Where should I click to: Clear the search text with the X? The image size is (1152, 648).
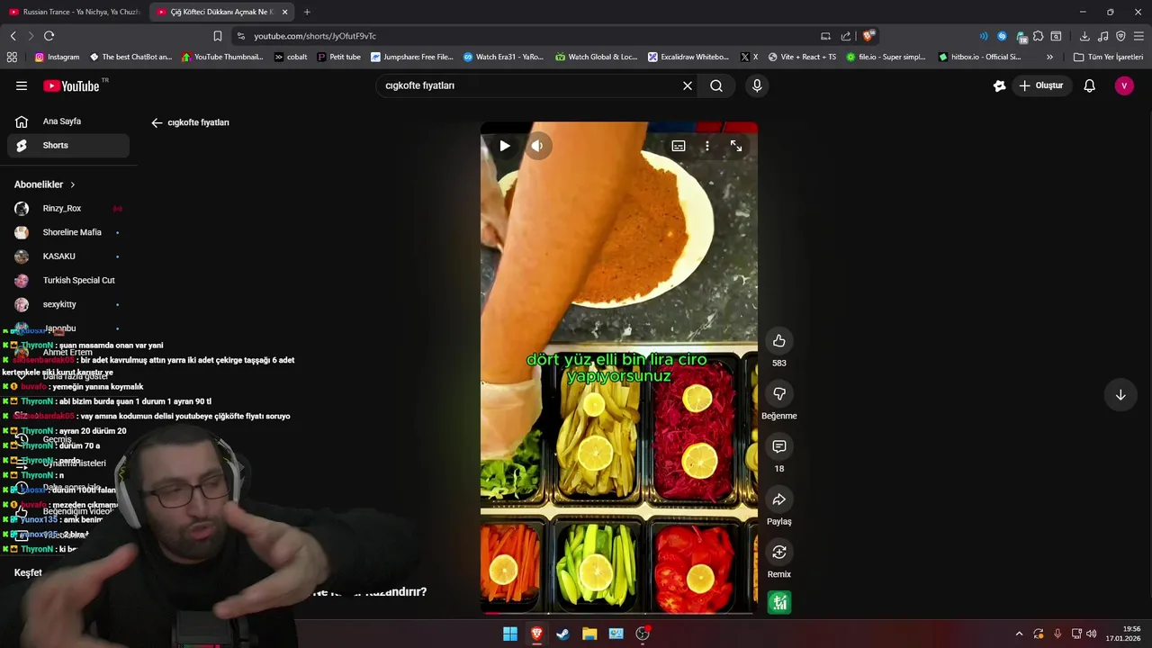coord(688,85)
